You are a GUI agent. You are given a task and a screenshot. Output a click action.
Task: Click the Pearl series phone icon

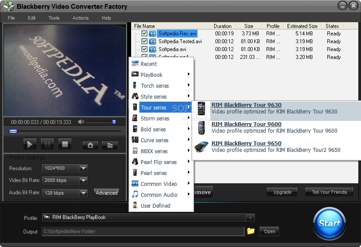[x=135, y=172]
